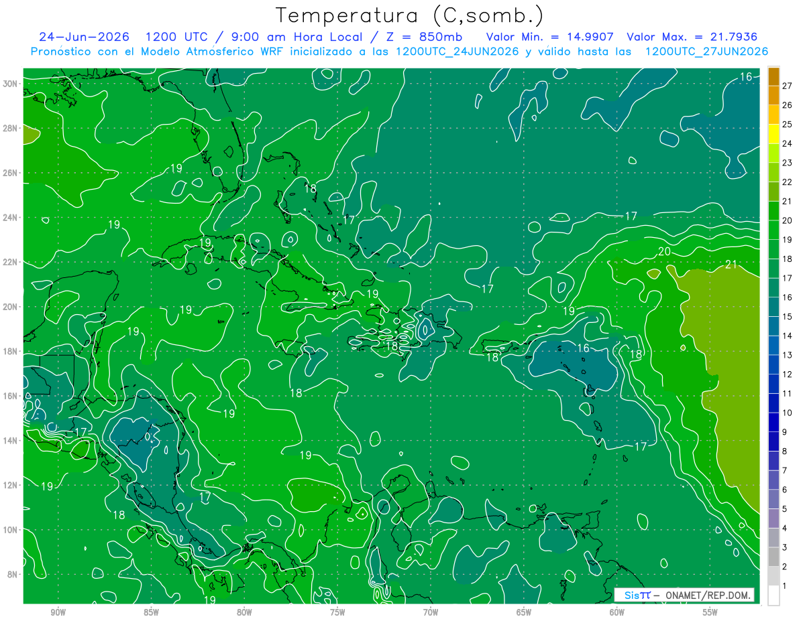The height and width of the screenshot is (621, 805).
Task: Click the '55W' longitude axis label
Action: pyautogui.click(x=710, y=612)
